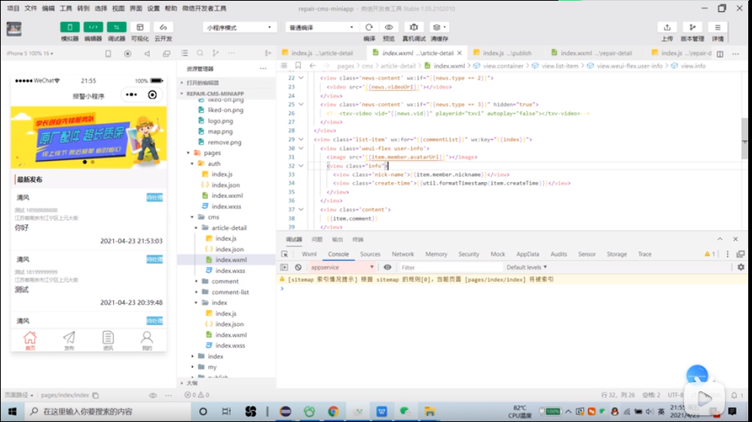Click the compile refresh icon
This screenshot has width=752, height=422.
click(x=368, y=27)
